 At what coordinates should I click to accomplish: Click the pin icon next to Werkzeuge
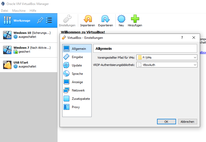pyautogui.click(x=40, y=20)
